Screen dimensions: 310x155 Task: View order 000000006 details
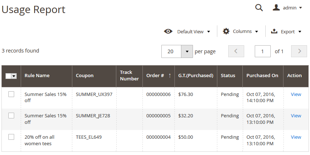click(296, 94)
